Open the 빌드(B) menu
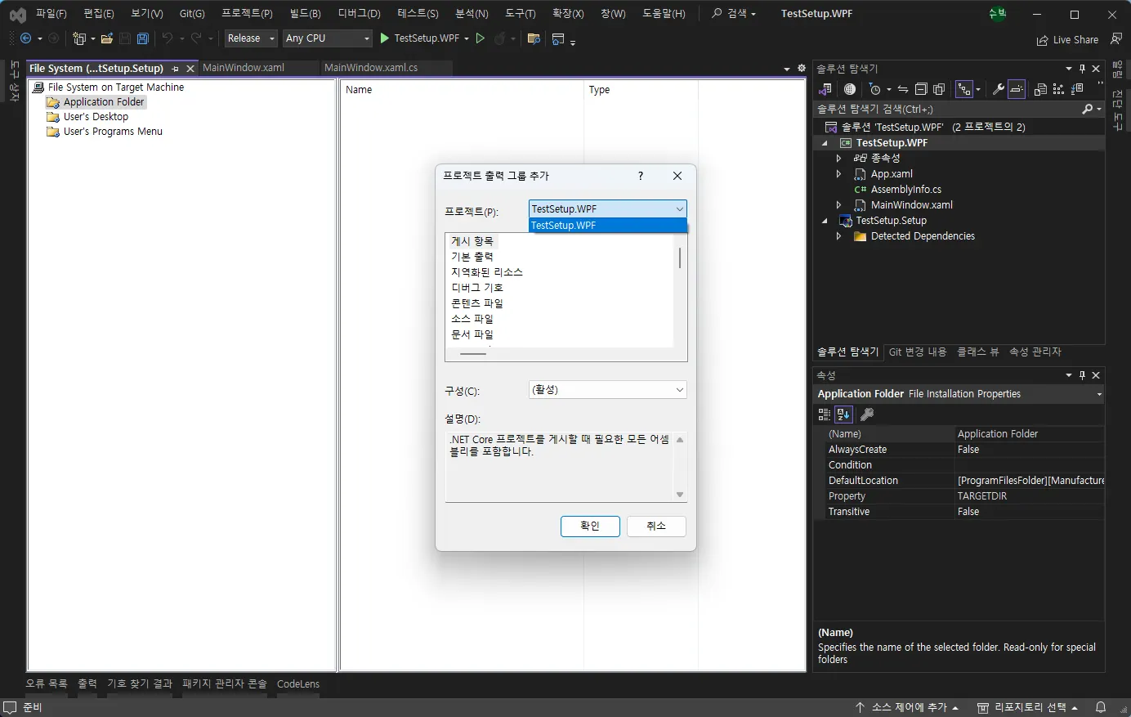Screen dimensions: 1131x717 pos(305,14)
